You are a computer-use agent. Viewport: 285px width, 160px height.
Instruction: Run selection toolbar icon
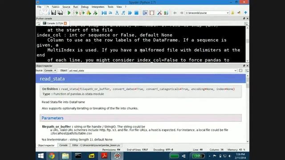[89, 13]
